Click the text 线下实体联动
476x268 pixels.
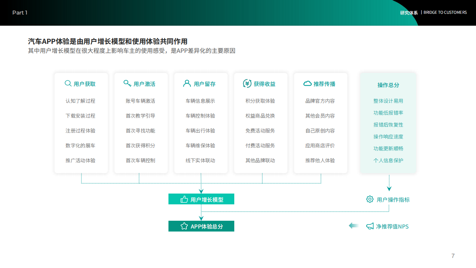pyautogui.click(x=200, y=160)
